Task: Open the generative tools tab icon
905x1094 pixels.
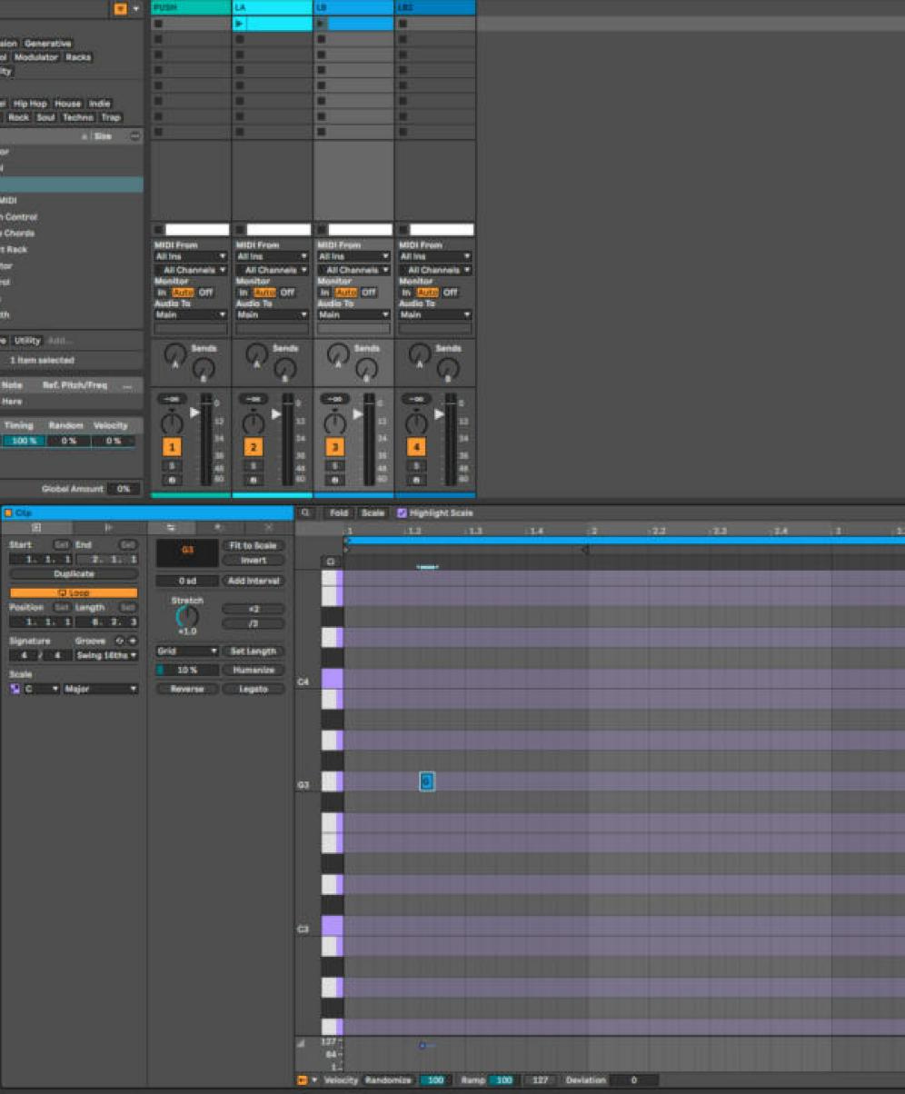Action: (269, 527)
